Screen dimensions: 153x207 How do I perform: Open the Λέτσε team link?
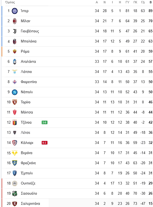25,133
